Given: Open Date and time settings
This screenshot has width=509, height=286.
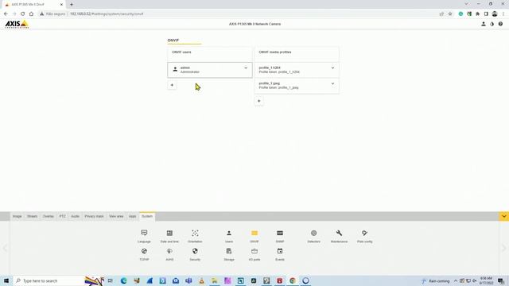Looking at the screenshot, I should [x=169, y=236].
